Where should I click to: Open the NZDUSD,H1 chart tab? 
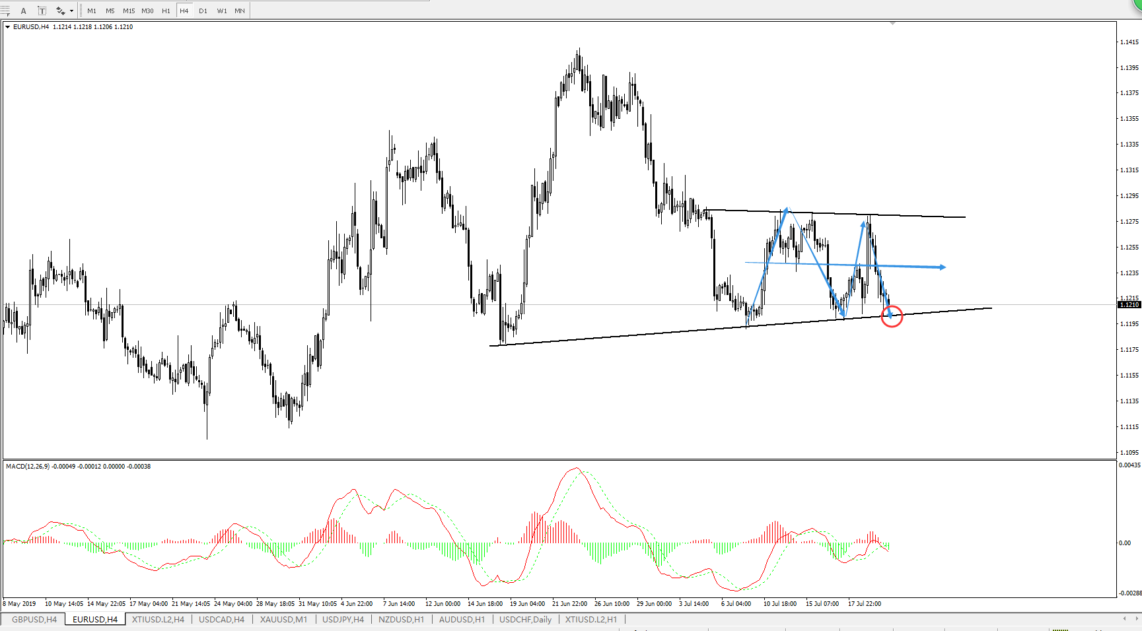tap(401, 619)
